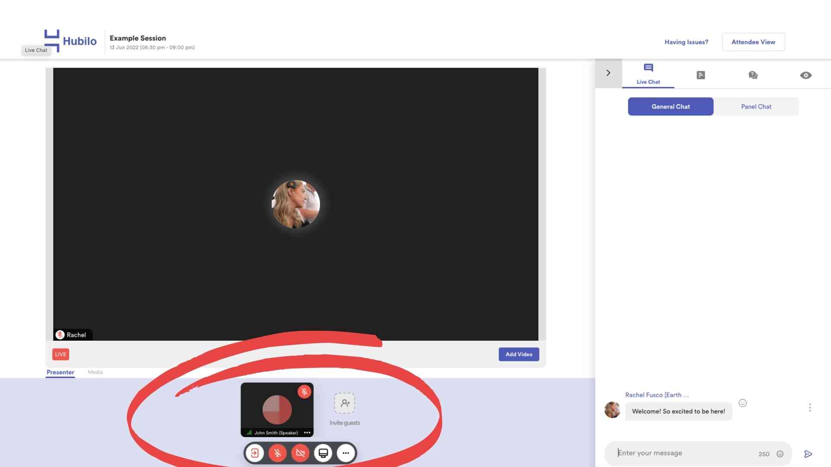Click the screen share monitor icon
The image size is (831, 467).
(323, 453)
